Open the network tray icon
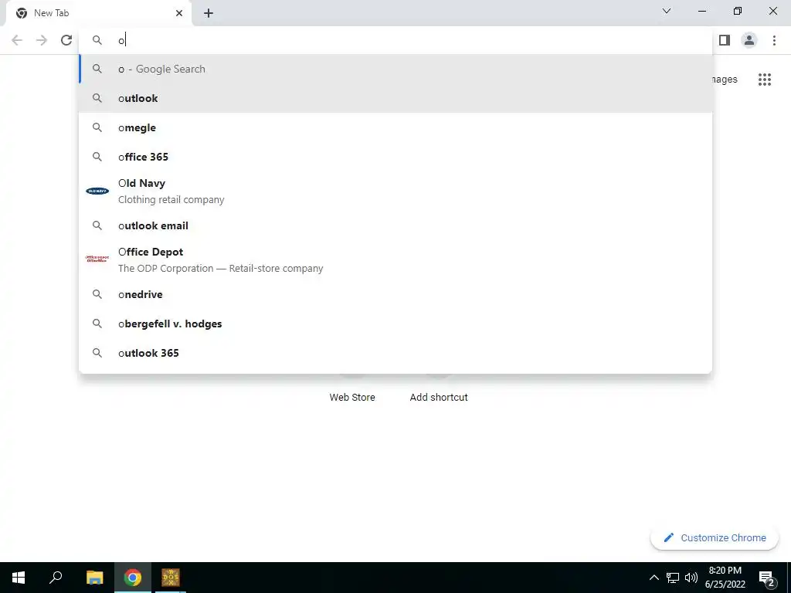 click(673, 578)
